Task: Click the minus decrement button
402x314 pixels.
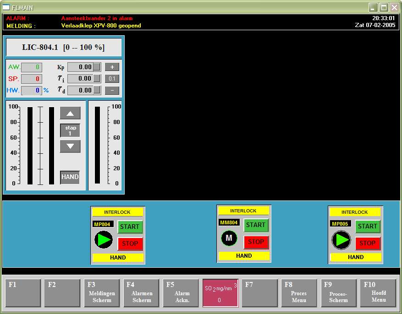Action: [x=112, y=91]
